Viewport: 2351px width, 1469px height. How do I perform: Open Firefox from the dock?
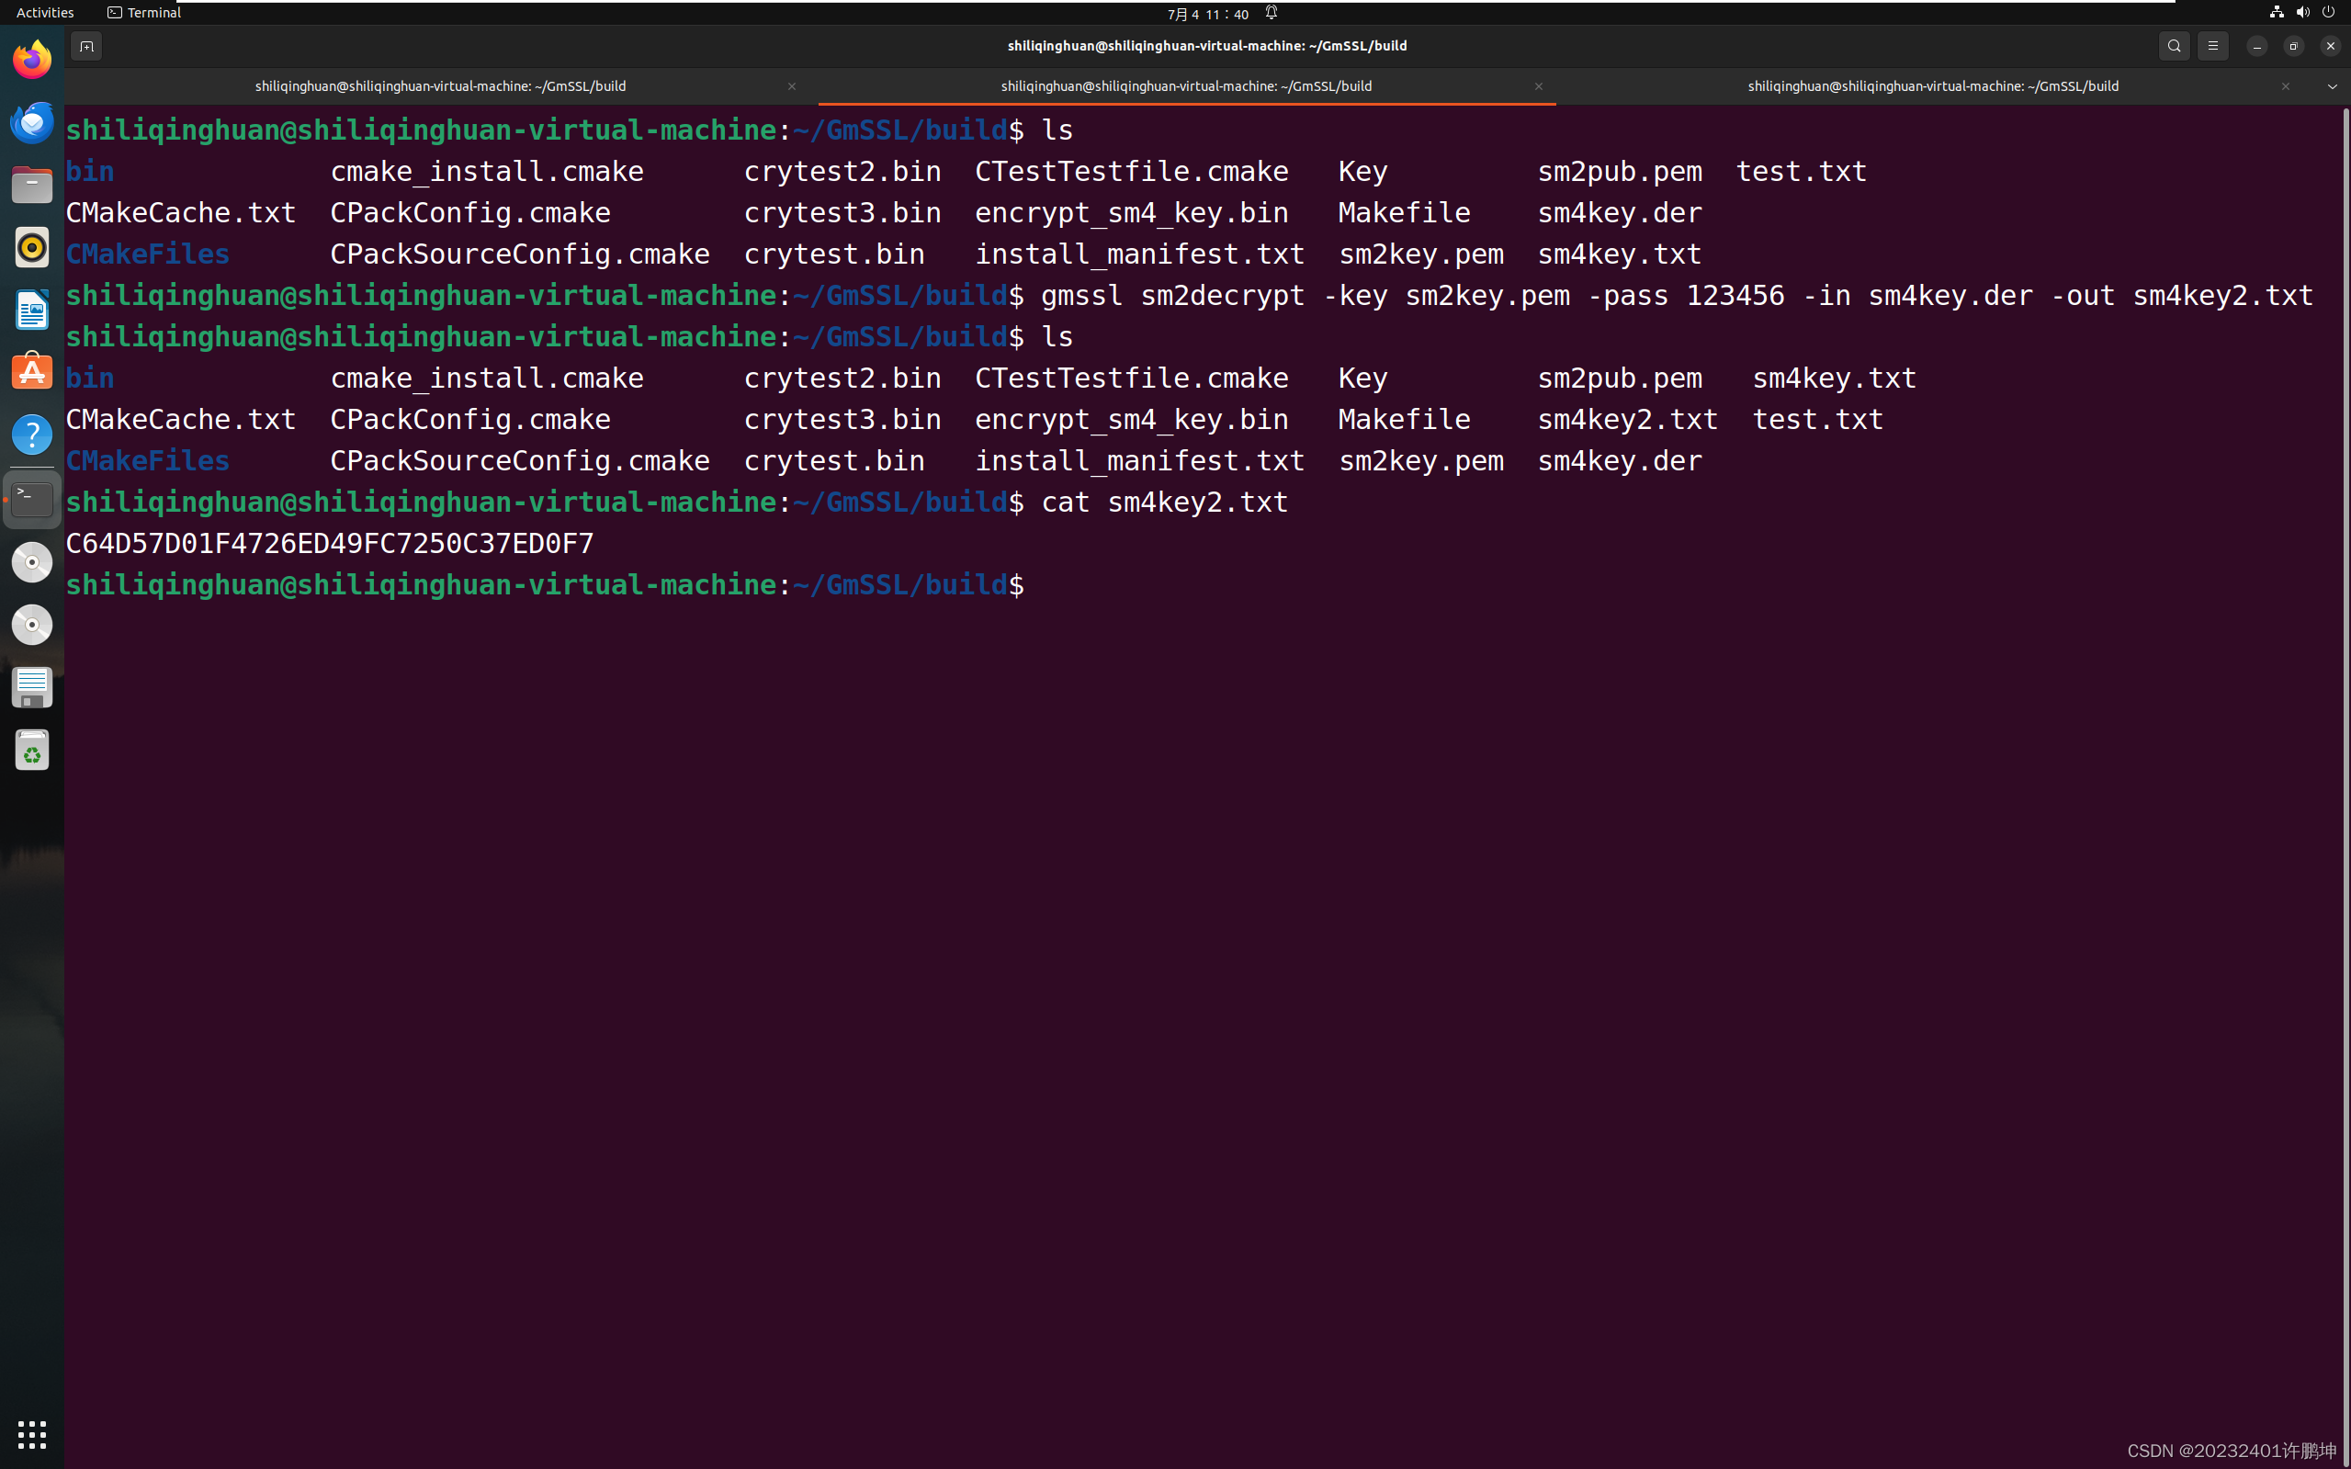tap(32, 60)
